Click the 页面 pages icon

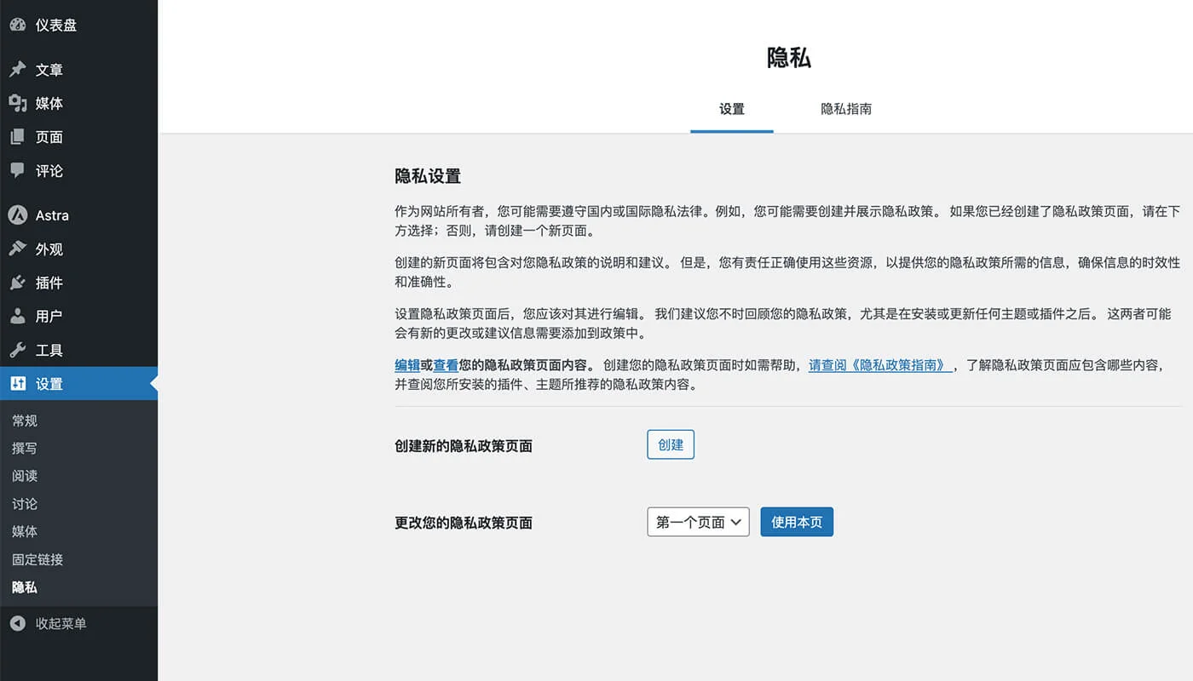tap(19, 137)
